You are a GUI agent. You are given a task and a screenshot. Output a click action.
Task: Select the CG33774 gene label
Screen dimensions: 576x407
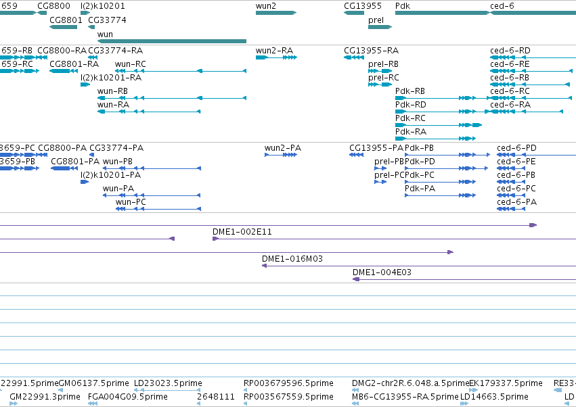tap(107, 20)
